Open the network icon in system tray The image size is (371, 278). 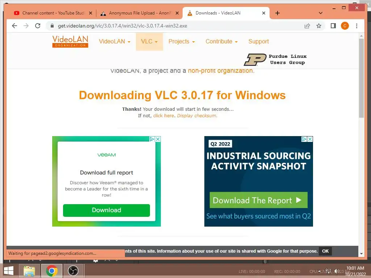tap(328, 271)
